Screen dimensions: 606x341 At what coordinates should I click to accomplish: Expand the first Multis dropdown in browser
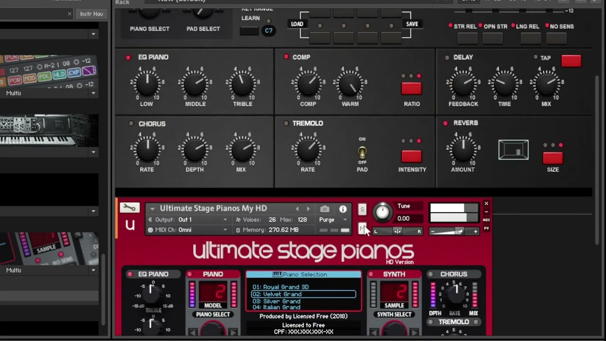click(93, 93)
